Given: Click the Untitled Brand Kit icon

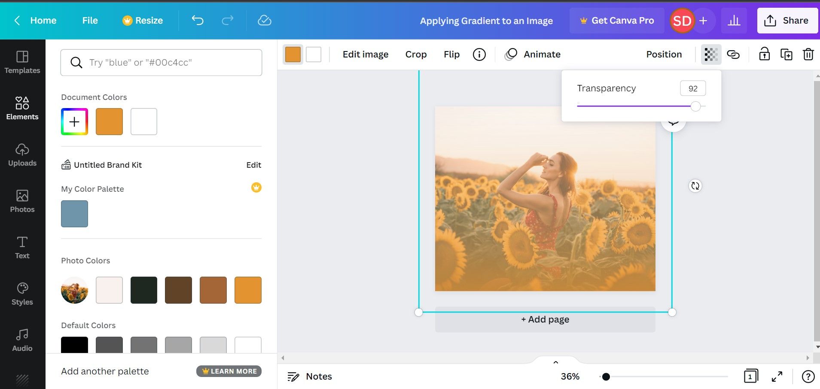Looking at the screenshot, I should click(66, 165).
